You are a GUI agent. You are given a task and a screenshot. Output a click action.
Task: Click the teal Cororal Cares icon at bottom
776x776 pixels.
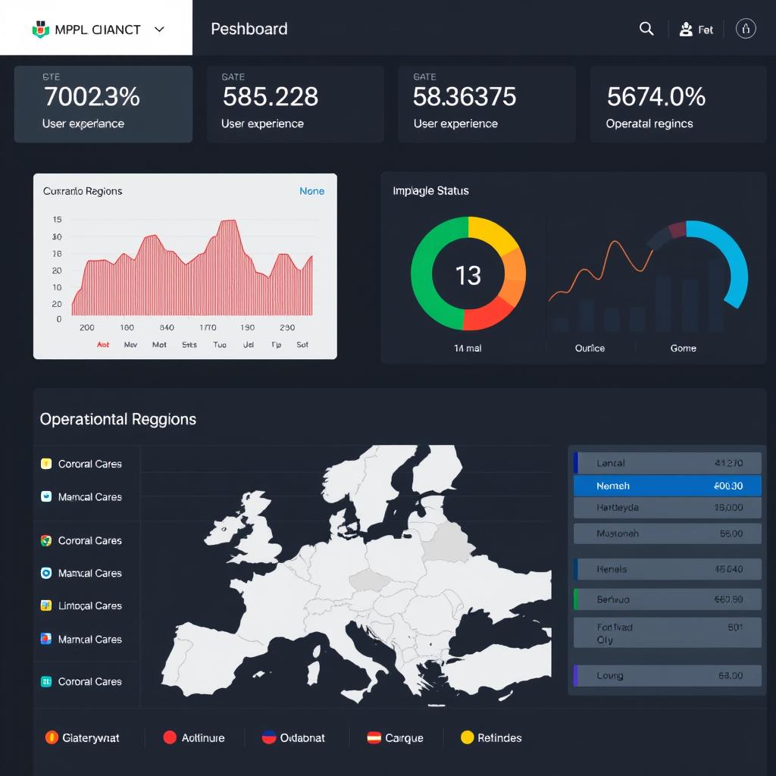pos(45,681)
